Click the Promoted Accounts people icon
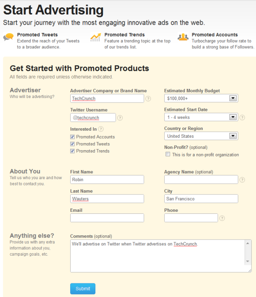 [183, 37]
